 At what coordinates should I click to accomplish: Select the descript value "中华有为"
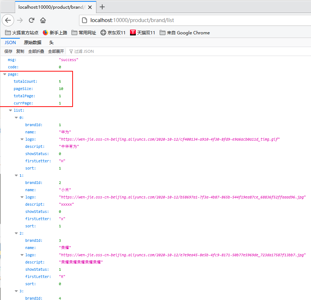pyautogui.click(x=69, y=146)
